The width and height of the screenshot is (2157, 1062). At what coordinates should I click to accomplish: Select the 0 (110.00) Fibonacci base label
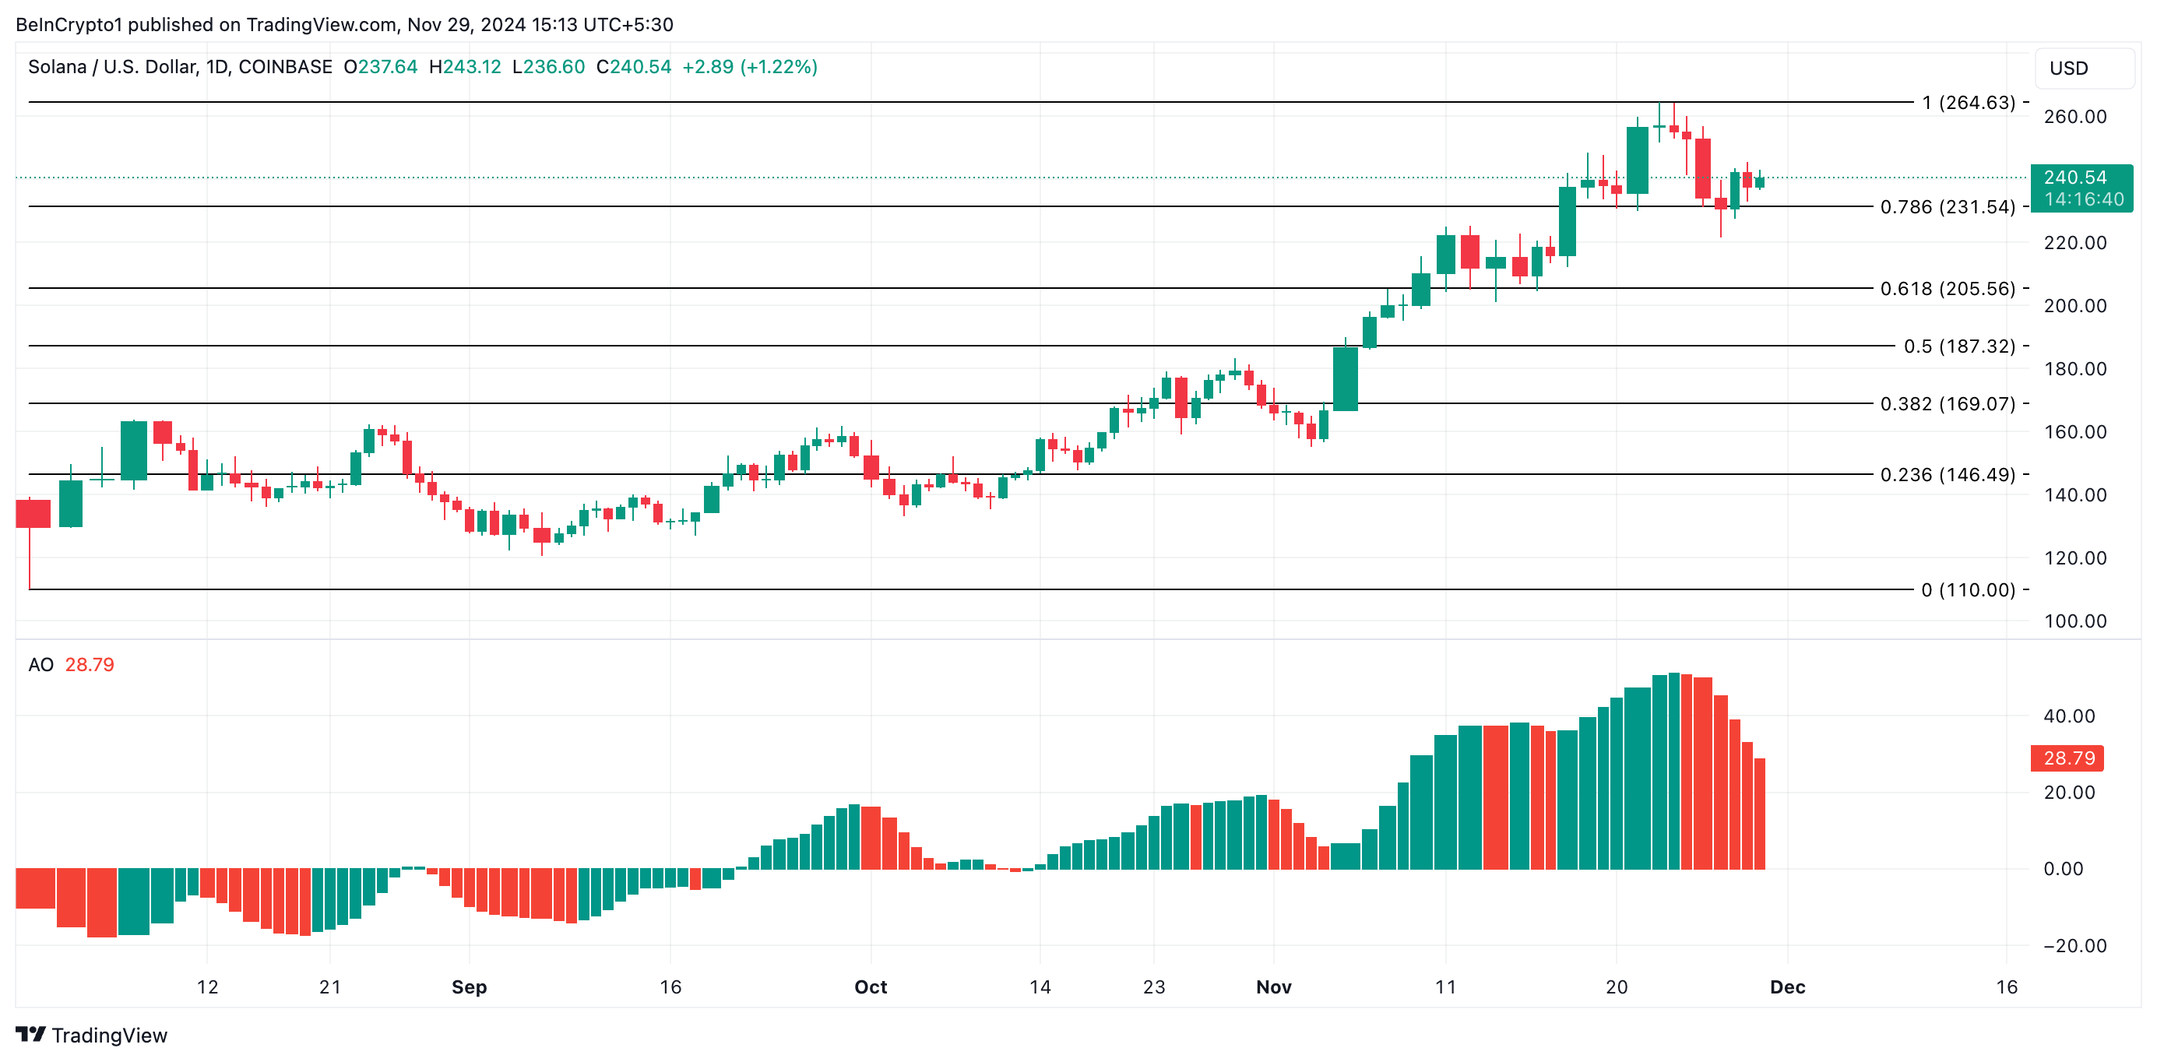(x=1968, y=590)
